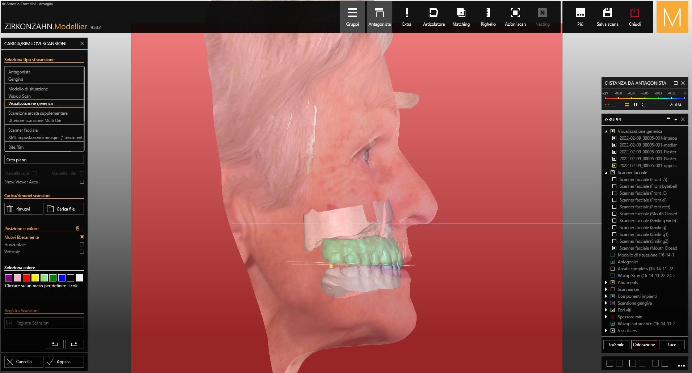Image resolution: width=692 pixels, height=373 pixels.
Task: Tick the Horizontale checkbox
Action: (82, 245)
